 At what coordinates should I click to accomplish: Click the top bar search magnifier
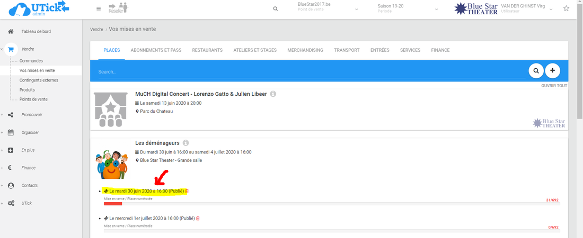click(x=275, y=9)
